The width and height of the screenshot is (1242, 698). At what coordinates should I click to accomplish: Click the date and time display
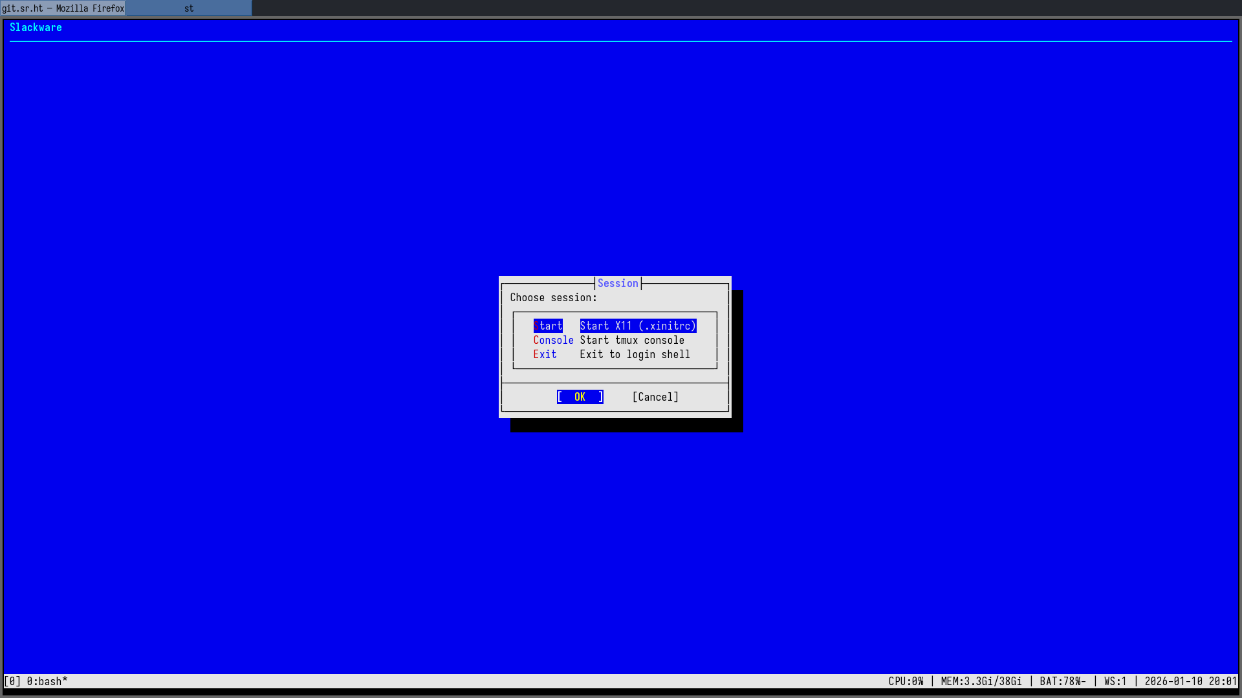pyautogui.click(x=1190, y=681)
